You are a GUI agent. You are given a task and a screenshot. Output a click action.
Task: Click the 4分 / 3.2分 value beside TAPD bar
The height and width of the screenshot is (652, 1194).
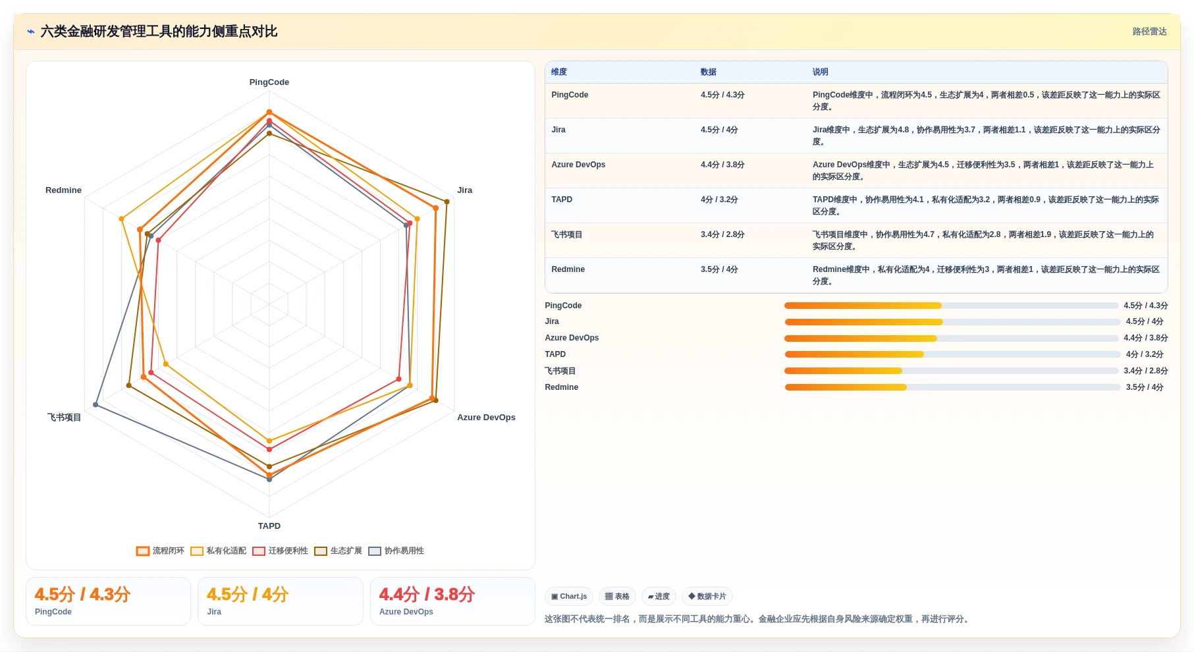click(x=1145, y=354)
